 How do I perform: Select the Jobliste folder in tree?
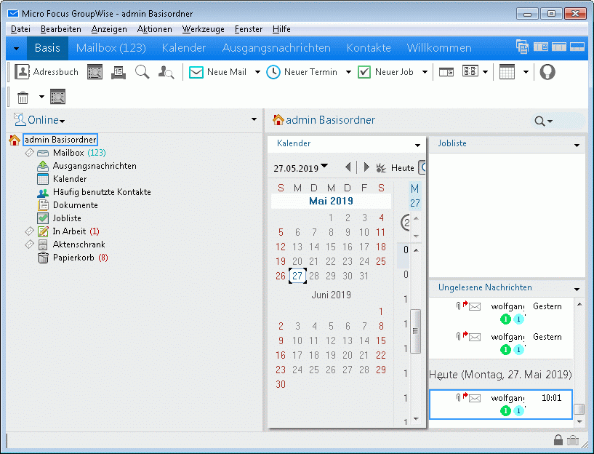(67, 218)
